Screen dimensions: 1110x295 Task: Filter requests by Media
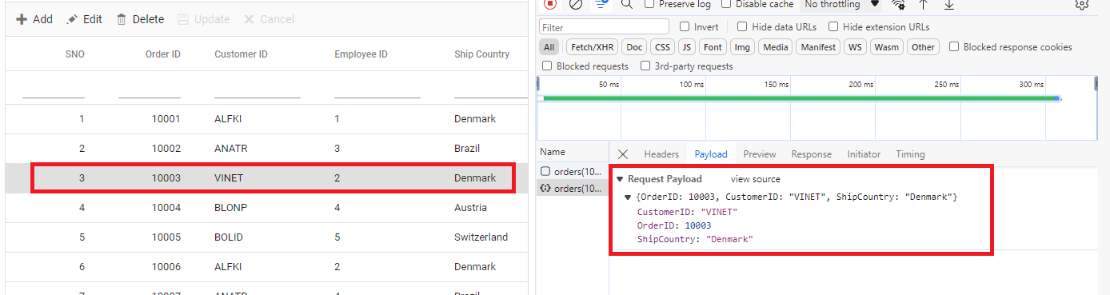pos(776,47)
